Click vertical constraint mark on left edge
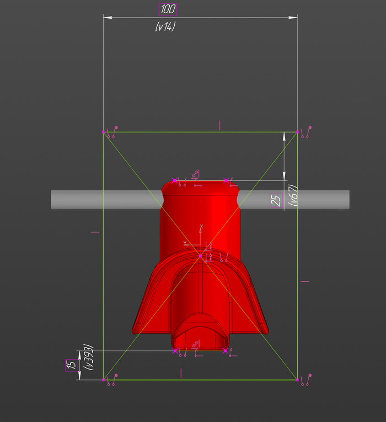The image size is (386, 422). click(x=95, y=232)
